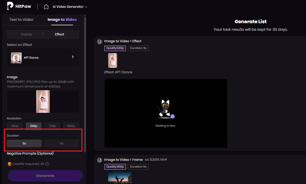Click the uploaded image preview
The height and width of the screenshot is (184, 306).
tap(43, 101)
